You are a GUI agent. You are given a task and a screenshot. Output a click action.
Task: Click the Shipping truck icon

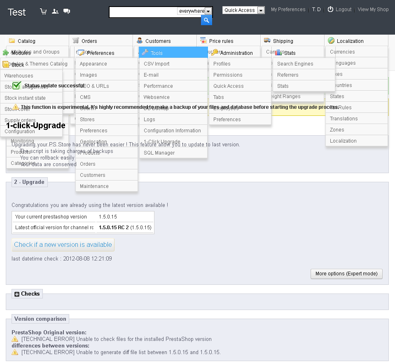267,40
